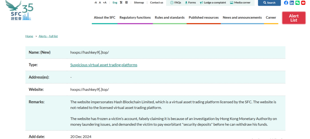Image resolution: width=310 pixels, height=139 pixels.
Task: Click the Address(es): label
Action: (x=39, y=77)
